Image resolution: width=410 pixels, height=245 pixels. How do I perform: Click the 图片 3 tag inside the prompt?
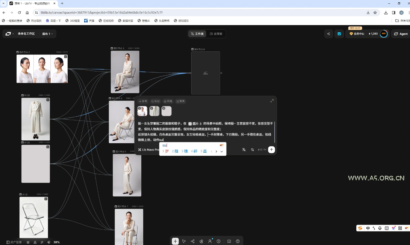(195, 124)
